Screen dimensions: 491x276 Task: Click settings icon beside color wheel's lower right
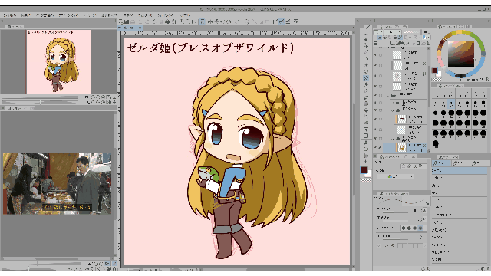[x=488, y=78]
